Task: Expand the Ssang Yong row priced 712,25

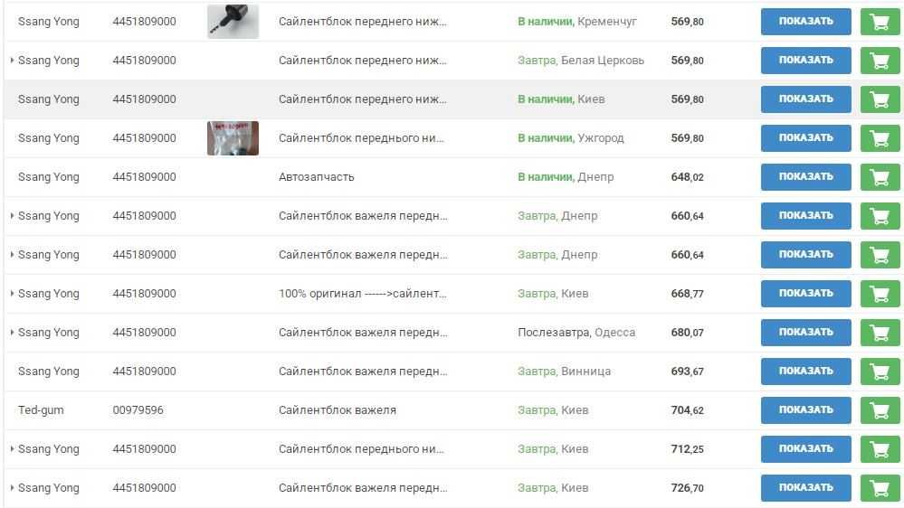Action: coord(12,449)
